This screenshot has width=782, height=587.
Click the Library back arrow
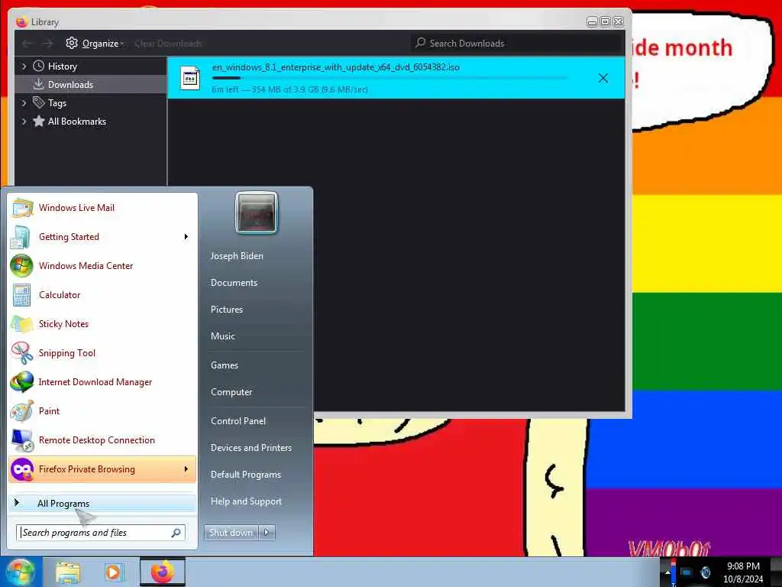point(27,44)
